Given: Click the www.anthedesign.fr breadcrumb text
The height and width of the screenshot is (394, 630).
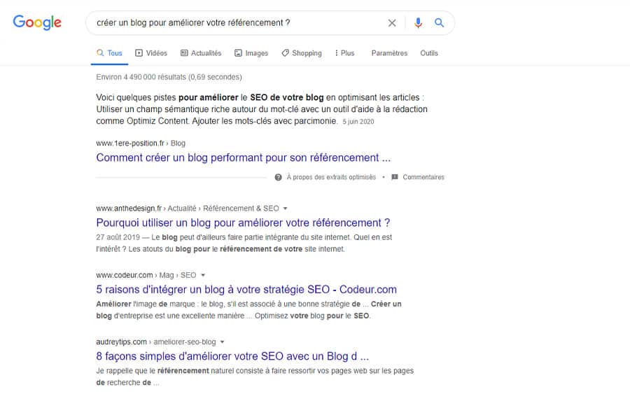Looking at the screenshot, I should click(x=129, y=209).
